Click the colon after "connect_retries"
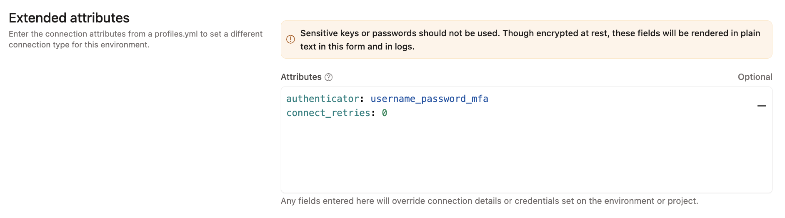This screenshot has width=785, height=218. click(x=373, y=113)
